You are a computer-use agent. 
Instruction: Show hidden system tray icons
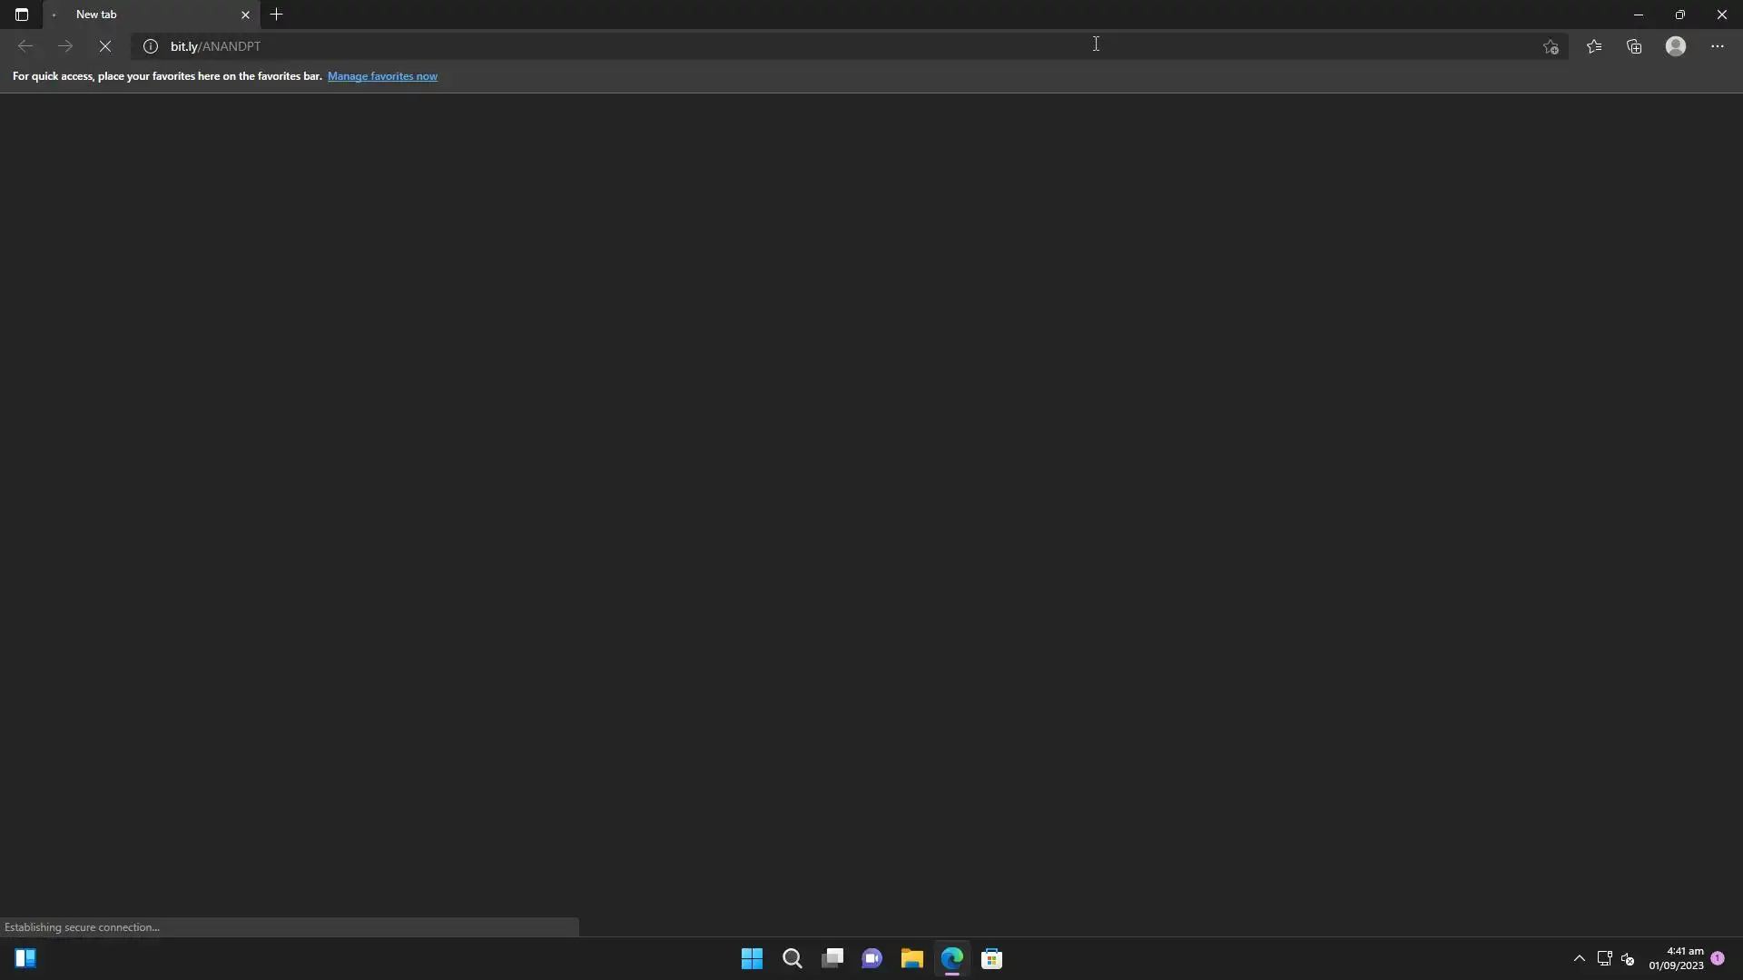tap(1579, 959)
